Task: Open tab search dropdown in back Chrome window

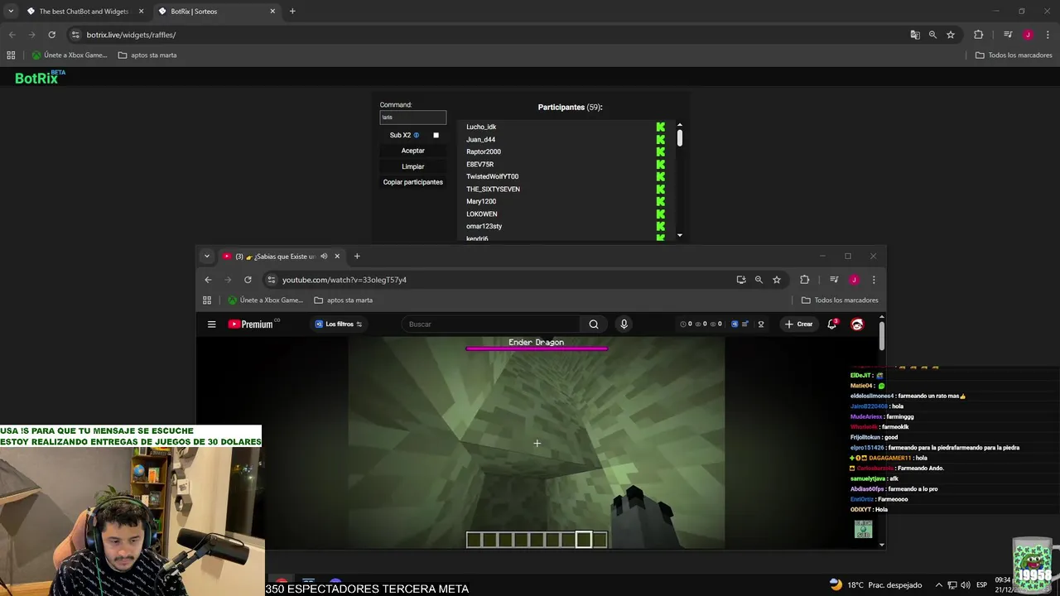Action: (x=11, y=12)
